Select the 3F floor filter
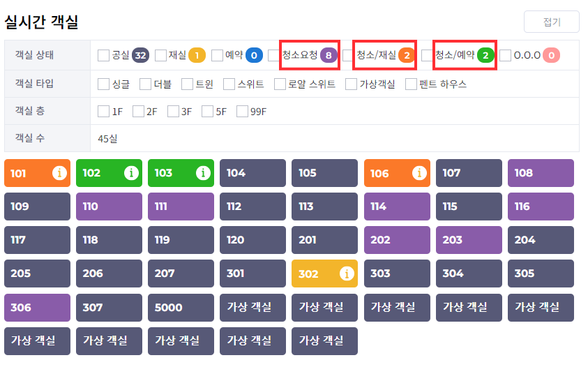 (173, 112)
